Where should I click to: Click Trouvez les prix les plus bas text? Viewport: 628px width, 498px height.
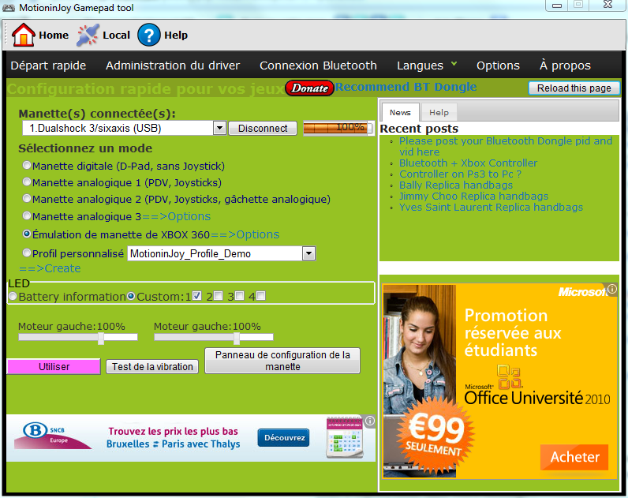tap(173, 432)
